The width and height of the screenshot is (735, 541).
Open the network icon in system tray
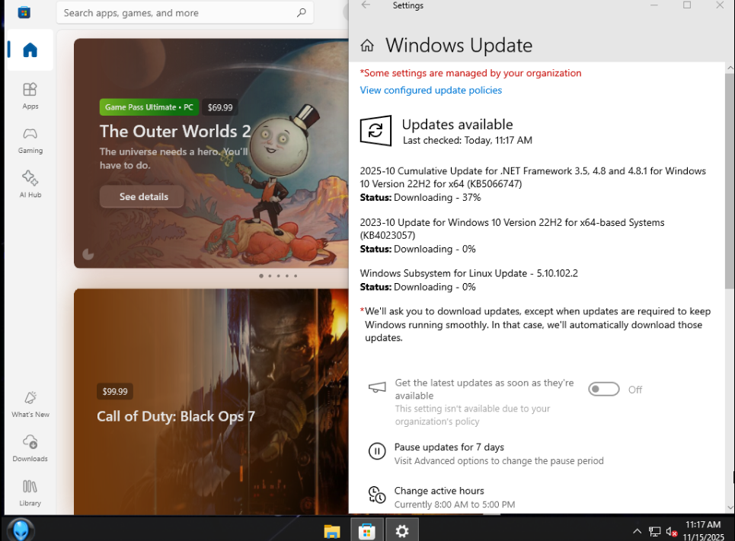point(654,531)
